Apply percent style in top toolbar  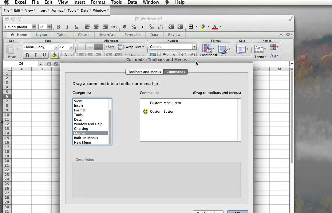point(134,27)
